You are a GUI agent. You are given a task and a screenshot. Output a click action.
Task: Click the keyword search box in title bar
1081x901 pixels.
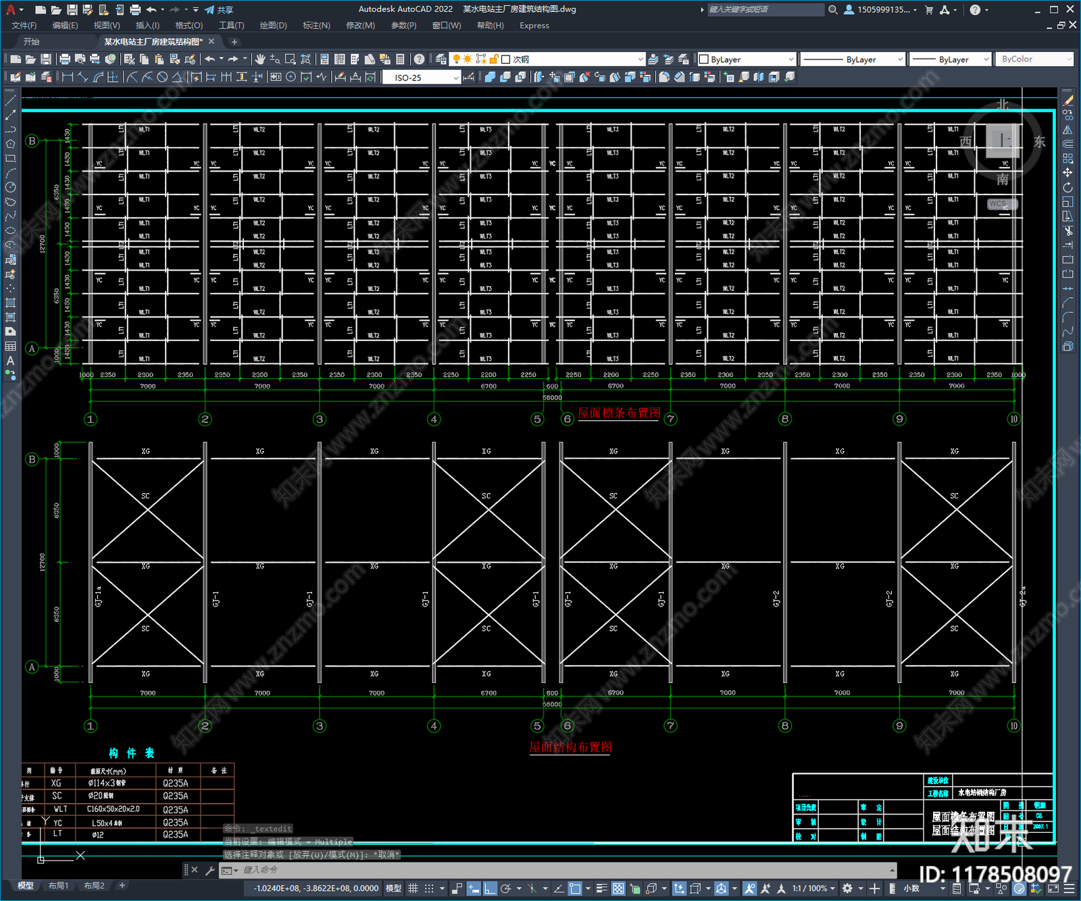(x=765, y=9)
